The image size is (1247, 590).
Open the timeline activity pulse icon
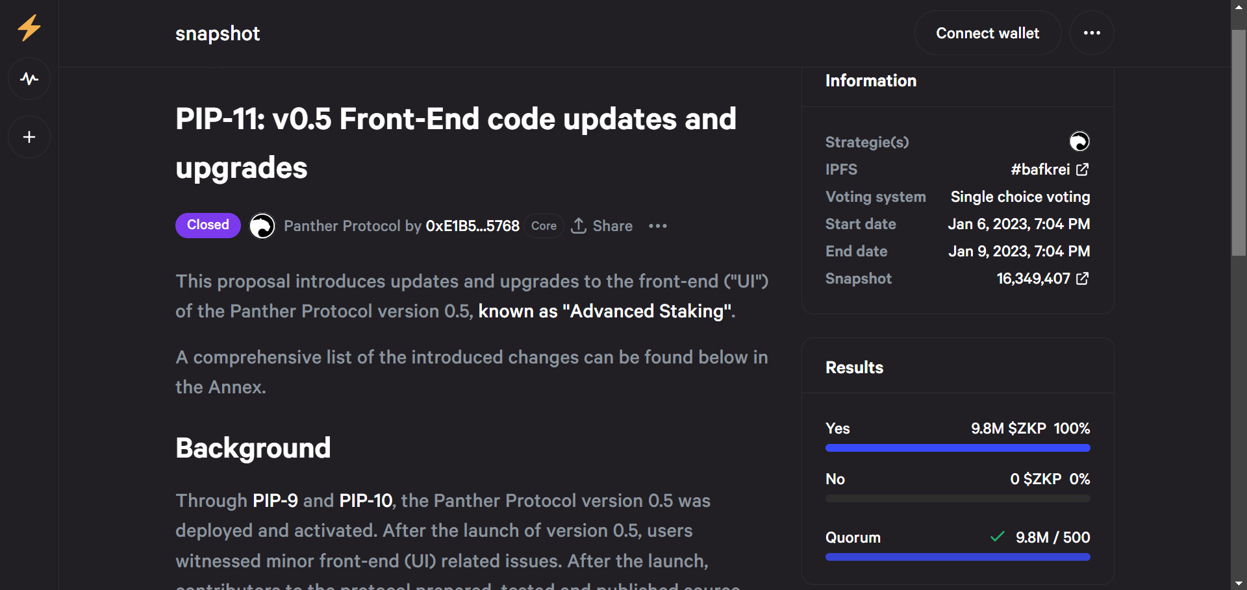29,79
